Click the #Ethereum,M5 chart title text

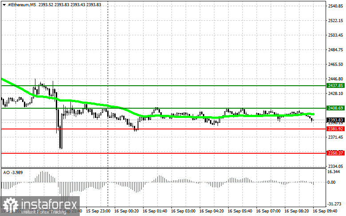click(x=22, y=4)
